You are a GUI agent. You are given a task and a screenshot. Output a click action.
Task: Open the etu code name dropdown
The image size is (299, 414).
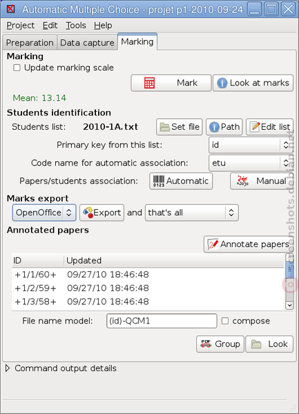pos(251,163)
